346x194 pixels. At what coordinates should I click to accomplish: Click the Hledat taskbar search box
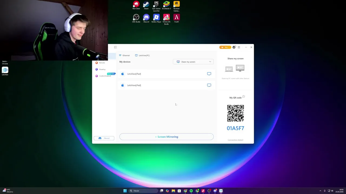point(143,191)
